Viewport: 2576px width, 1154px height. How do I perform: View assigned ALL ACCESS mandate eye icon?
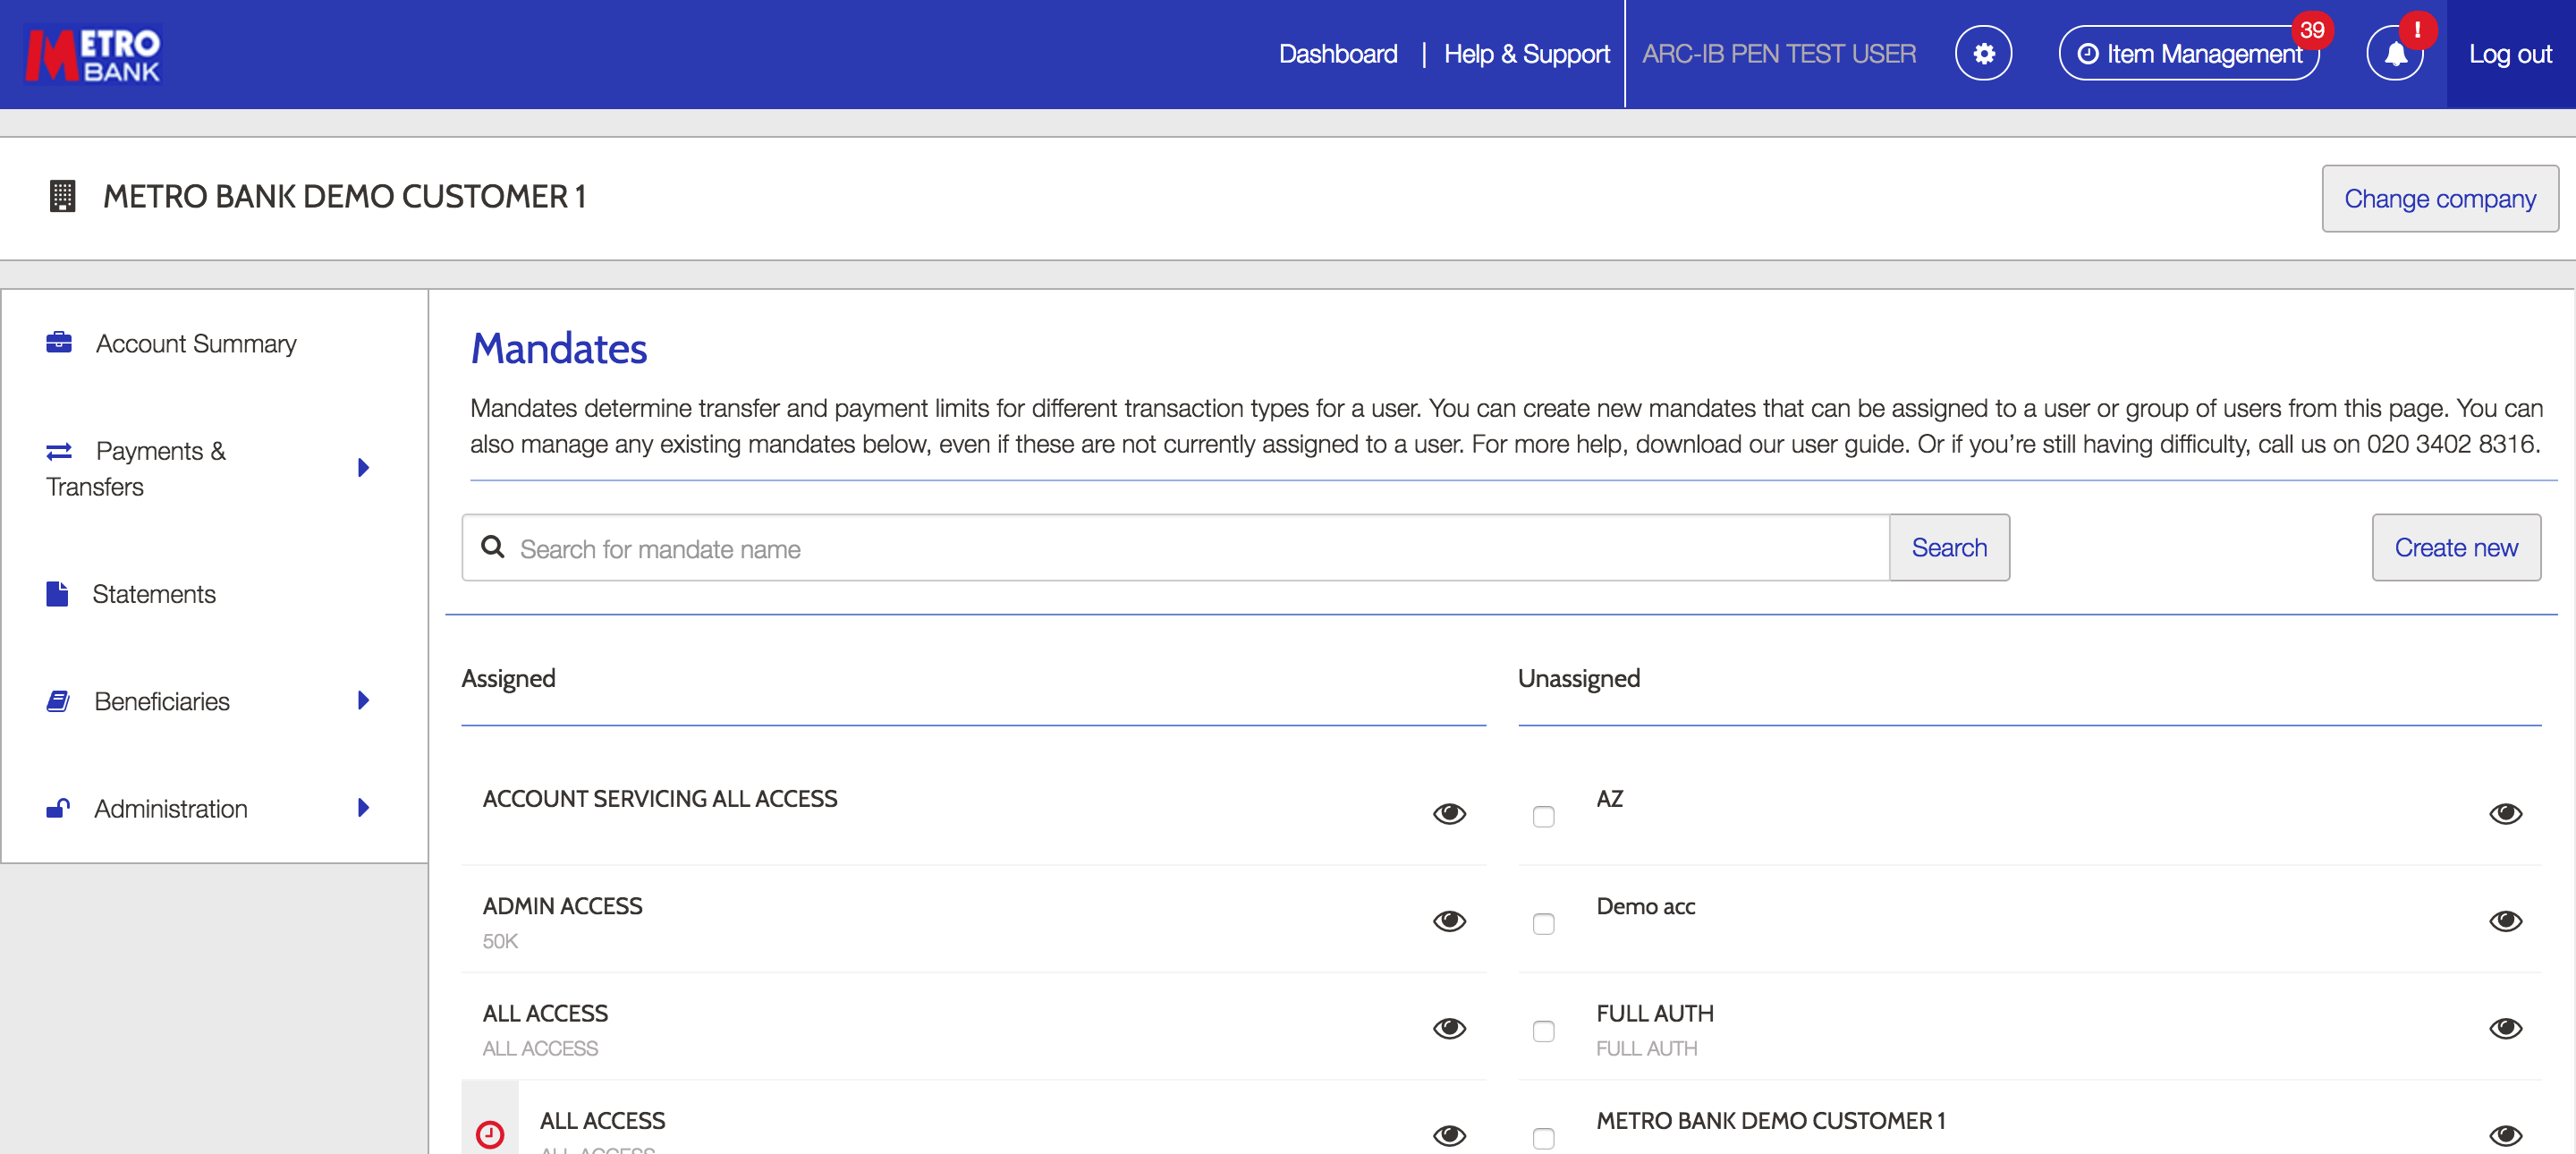click(1449, 1028)
